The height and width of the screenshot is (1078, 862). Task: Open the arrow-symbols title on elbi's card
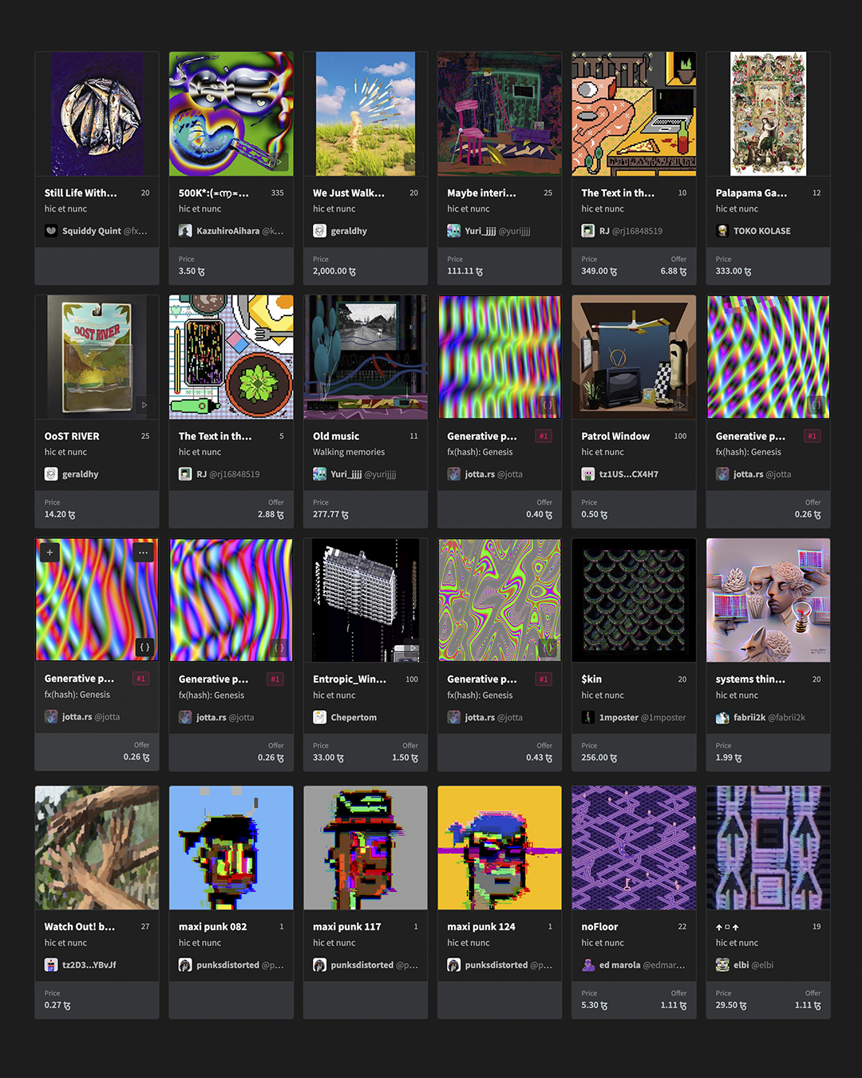tap(727, 927)
